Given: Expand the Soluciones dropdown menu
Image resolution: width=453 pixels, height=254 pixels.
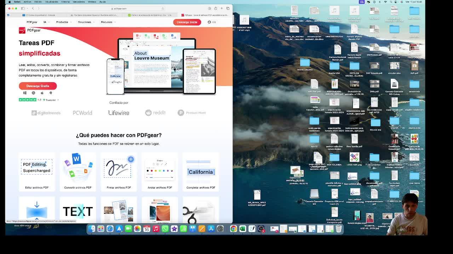Looking at the screenshot, I should (86, 22).
